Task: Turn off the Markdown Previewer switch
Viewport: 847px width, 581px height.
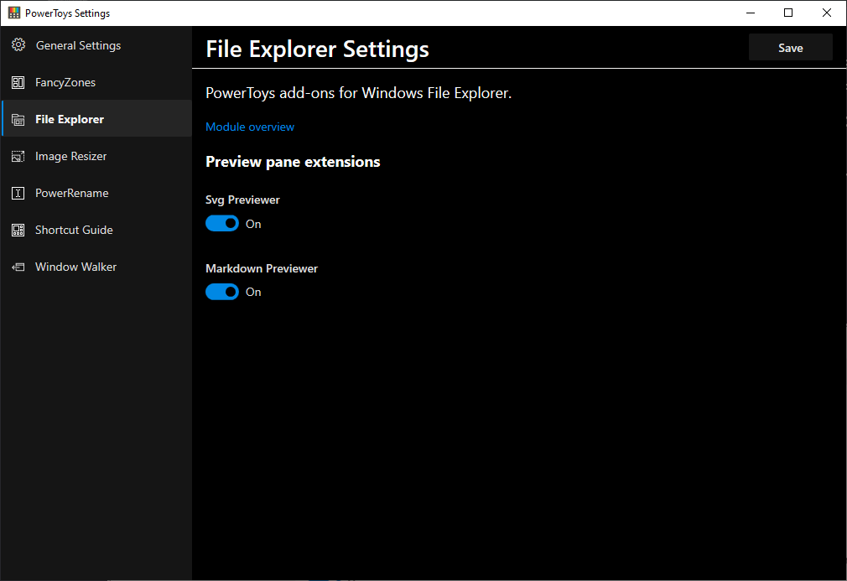Action: 222,292
